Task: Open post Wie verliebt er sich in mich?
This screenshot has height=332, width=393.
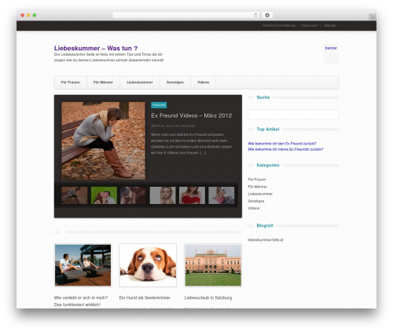Action: (x=81, y=301)
